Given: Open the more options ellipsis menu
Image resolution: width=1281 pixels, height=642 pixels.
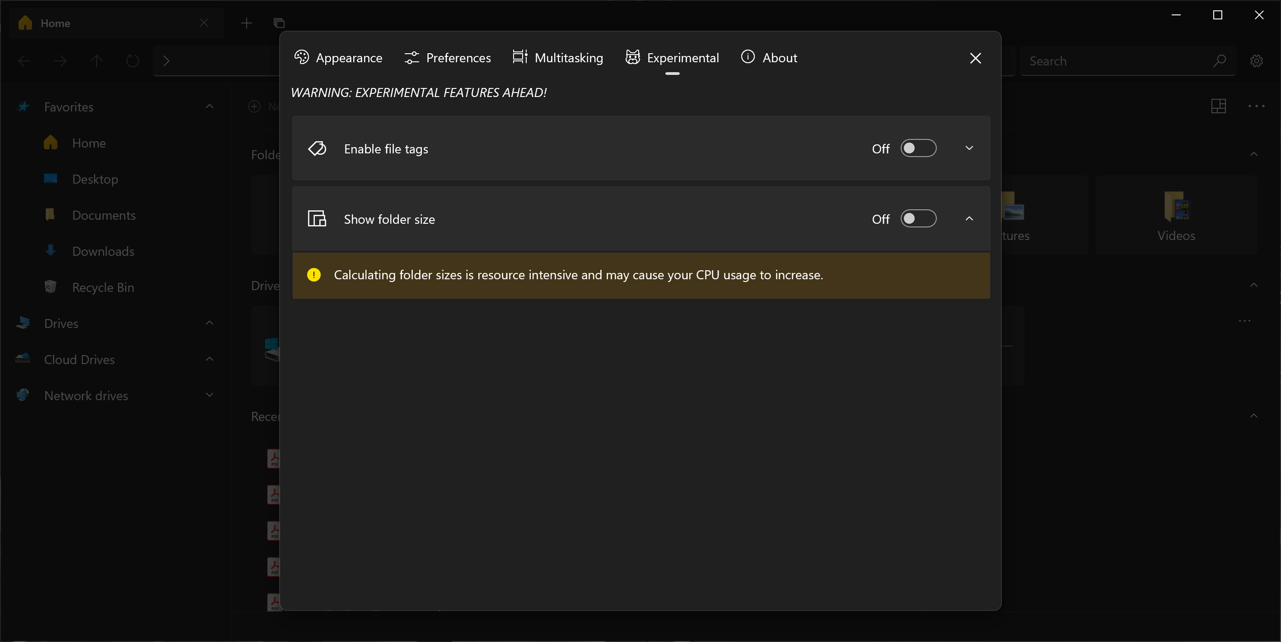Looking at the screenshot, I should pyautogui.click(x=1256, y=106).
